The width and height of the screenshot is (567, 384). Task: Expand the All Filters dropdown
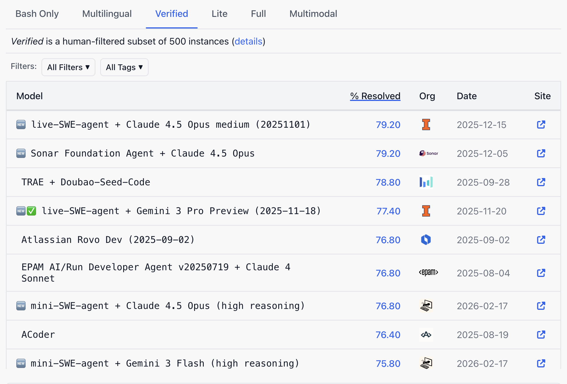click(x=68, y=67)
